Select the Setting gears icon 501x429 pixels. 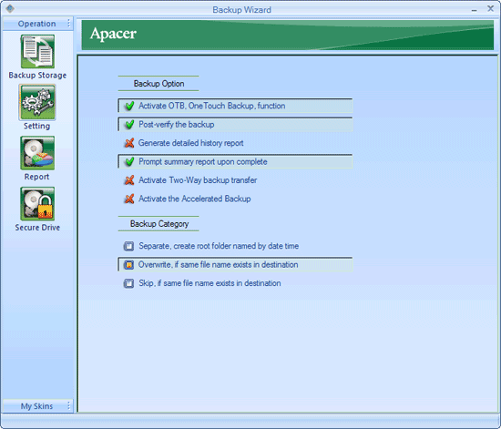tap(37, 102)
